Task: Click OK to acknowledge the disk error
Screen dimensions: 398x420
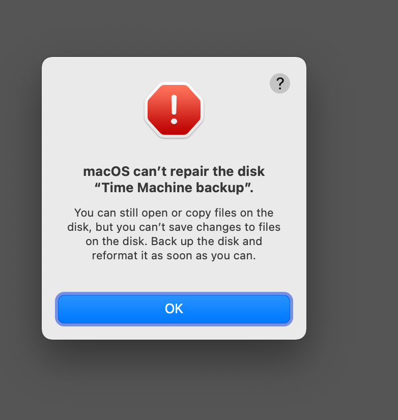Action: [x=174, y=309]
